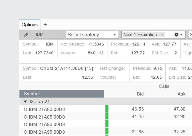The image size is (192, 136).
Task: Click call bid 46.55
Action: 138,109
